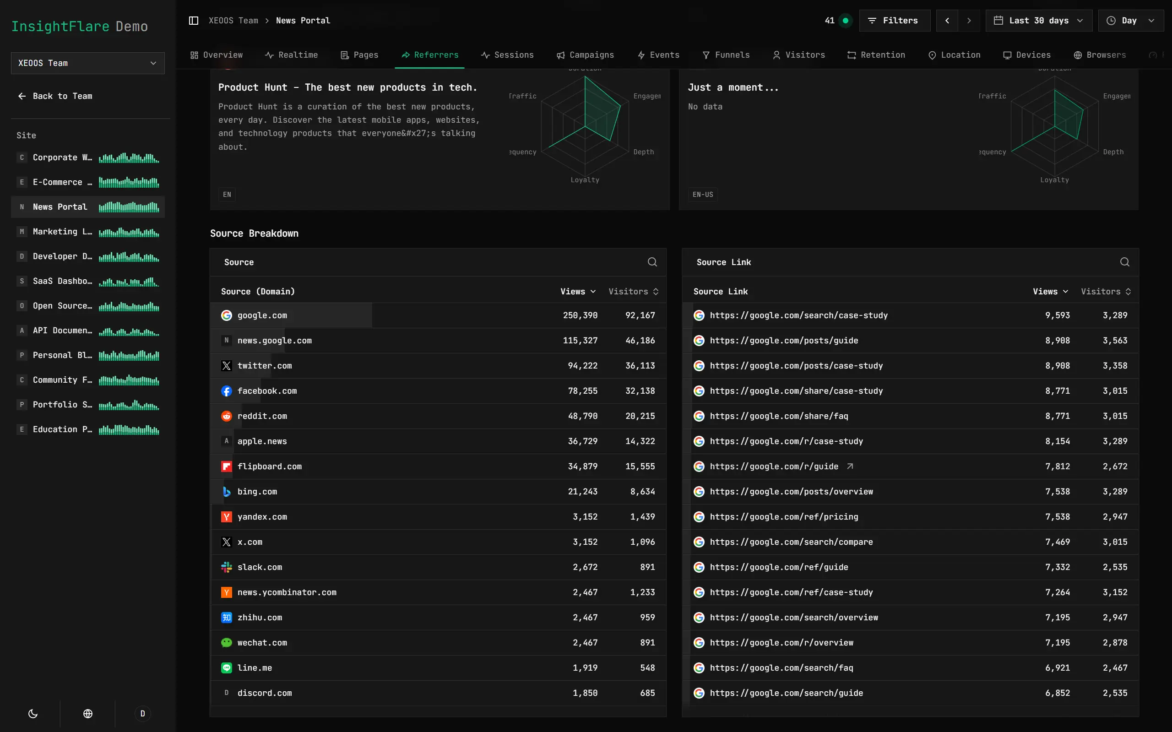Image resolution: width=1172 pixels, height=732 pixels.
Task: Click the search icon in Source Link panel
Action: (1124, 262)
